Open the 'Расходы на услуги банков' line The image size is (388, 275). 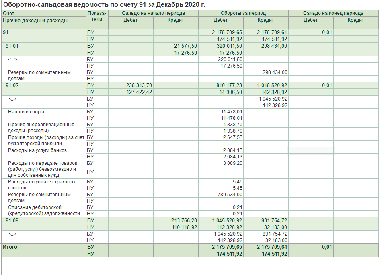coord(37,150)
